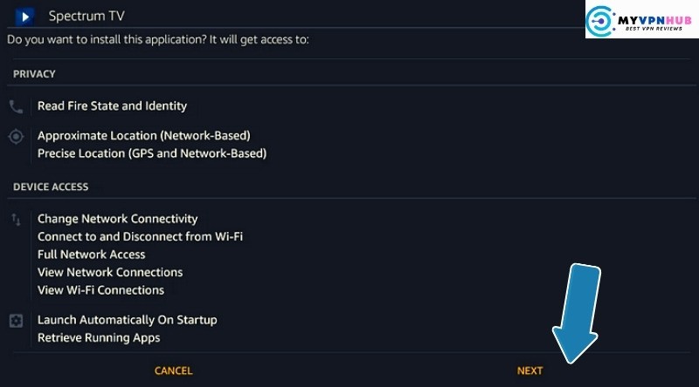This screenshot has height=387, width=699.
Task: Click the phone icon beside Read Fire State
Action: 16,106
